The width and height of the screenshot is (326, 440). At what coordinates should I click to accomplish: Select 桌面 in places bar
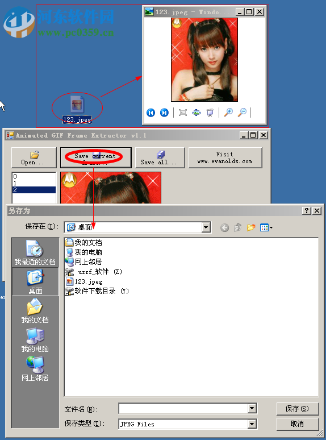35,281
